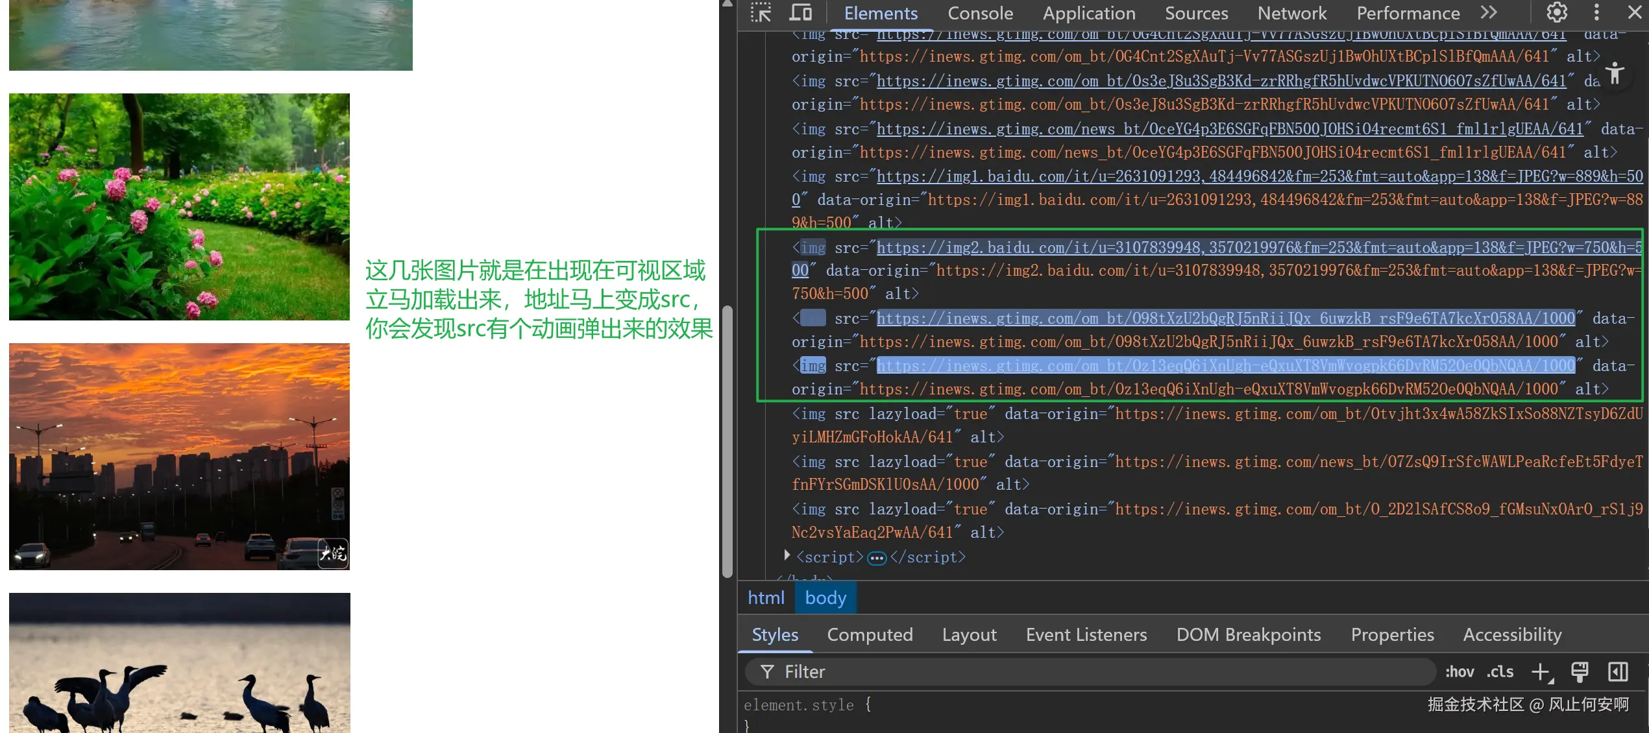The image size is (1649, 733).
Task: Toggle the device toolbar icon
Action: [801, 12]
